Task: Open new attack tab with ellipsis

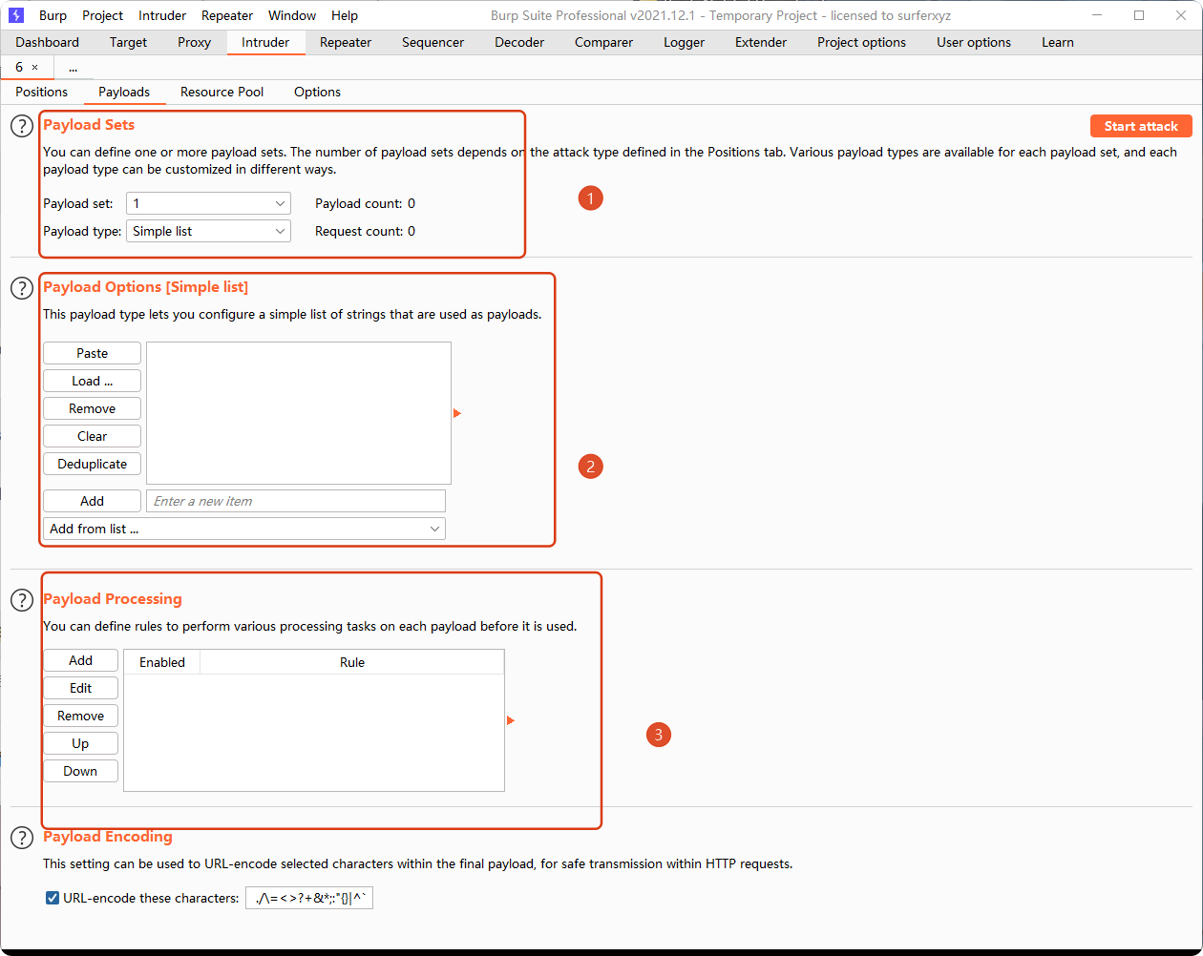Action: (x=74, y=68)
